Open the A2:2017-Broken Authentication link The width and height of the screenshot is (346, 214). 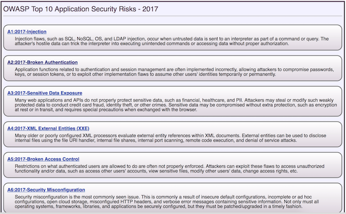42,62
